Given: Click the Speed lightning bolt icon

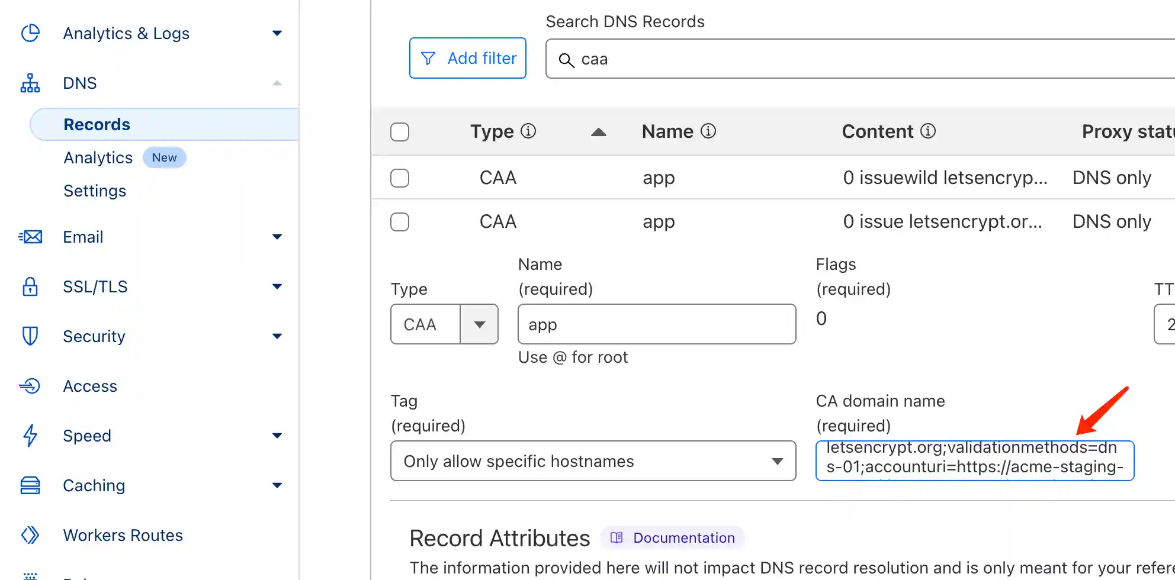Looking at the screenshot, I should [x=30, y=436].
